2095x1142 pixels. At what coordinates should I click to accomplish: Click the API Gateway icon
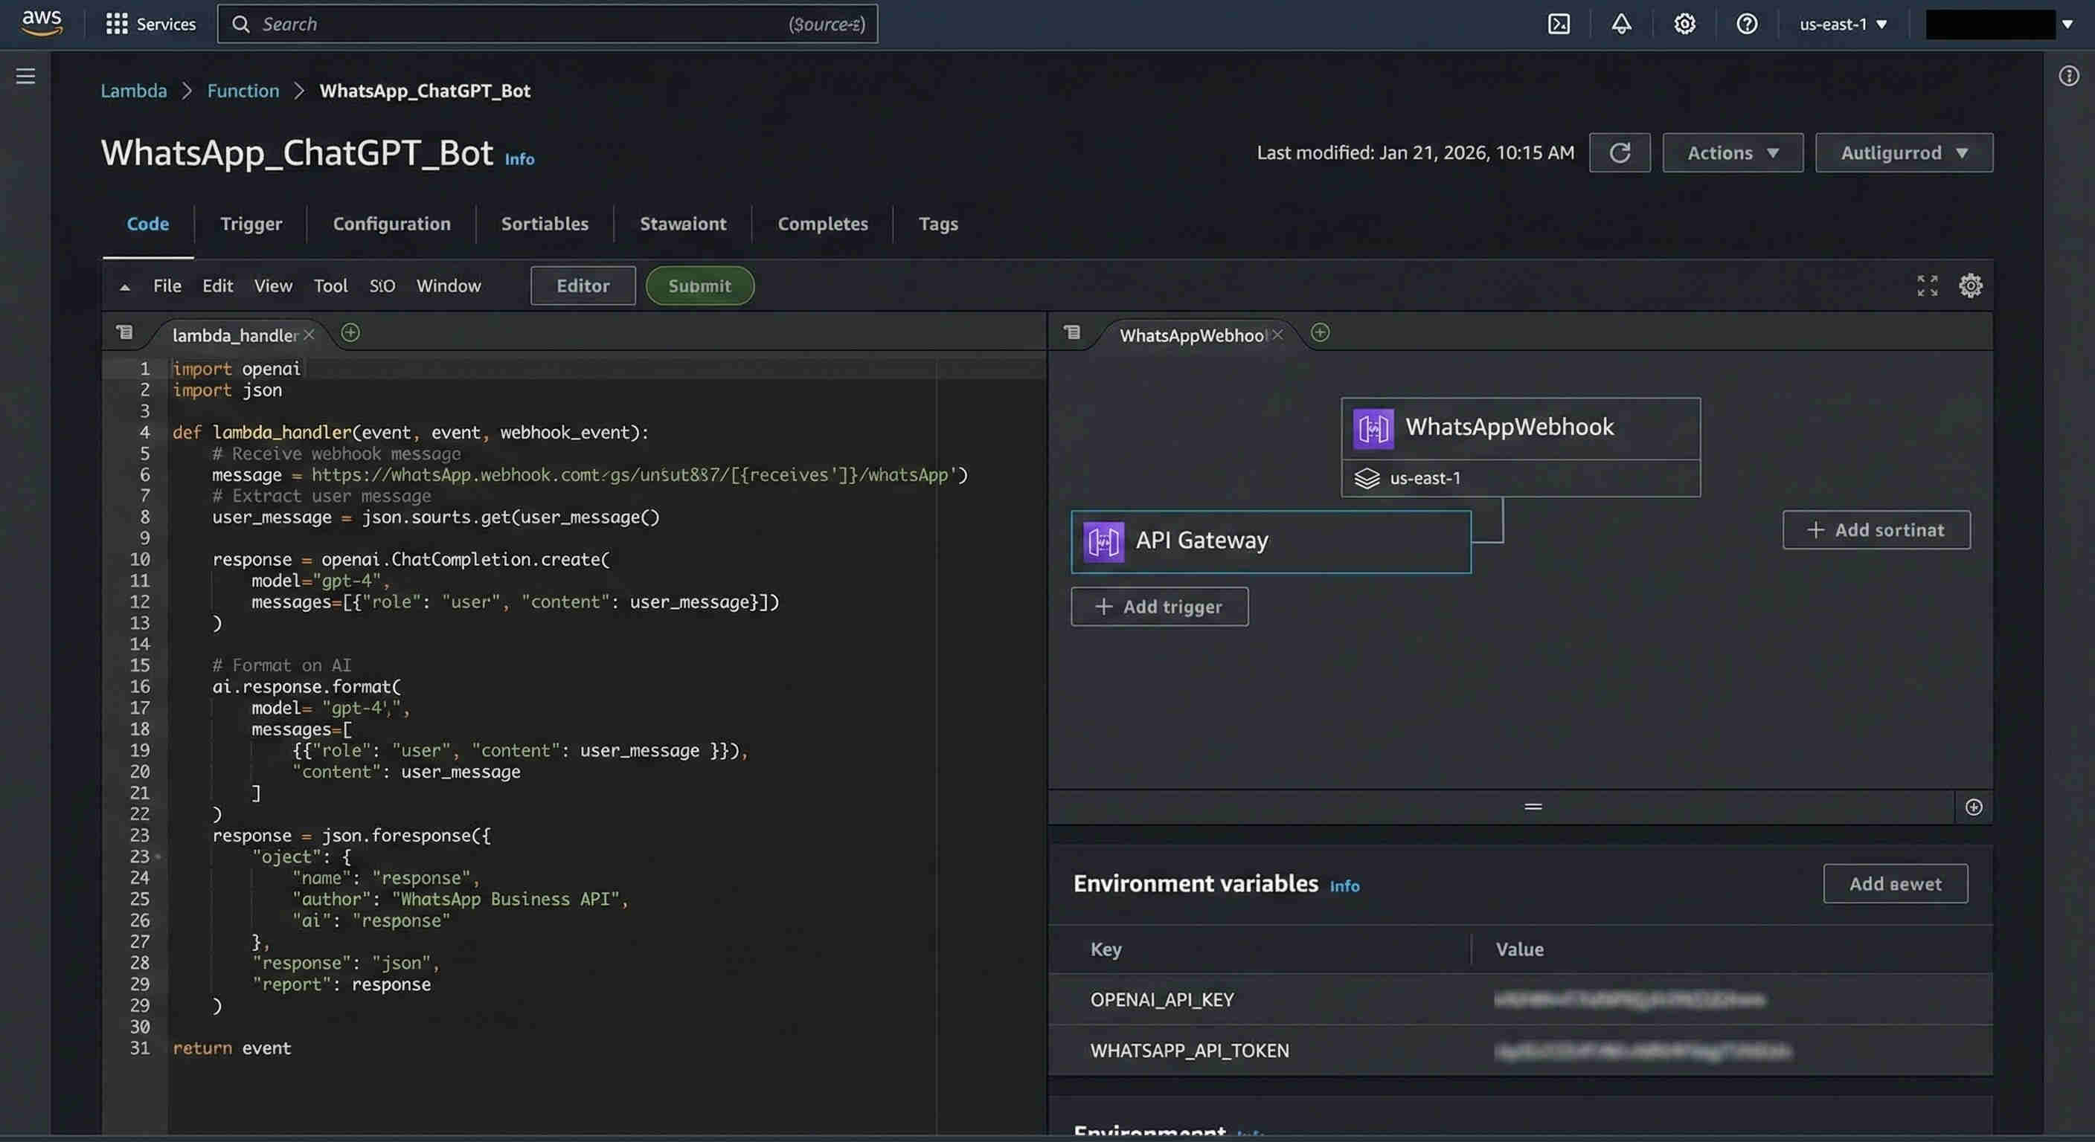[x=1103, y=541]
